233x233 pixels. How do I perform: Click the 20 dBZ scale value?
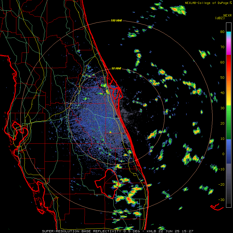pyautogui.click(x=222, y=123)
